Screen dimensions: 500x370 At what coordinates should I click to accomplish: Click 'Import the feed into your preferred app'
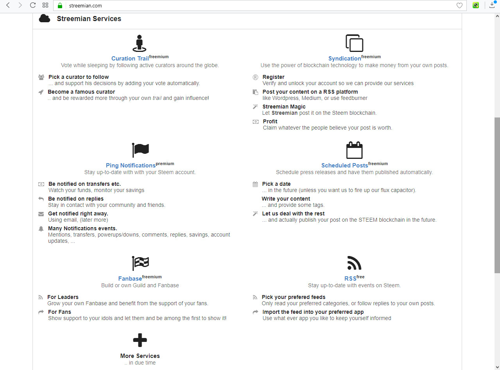(x=313, y=312)
